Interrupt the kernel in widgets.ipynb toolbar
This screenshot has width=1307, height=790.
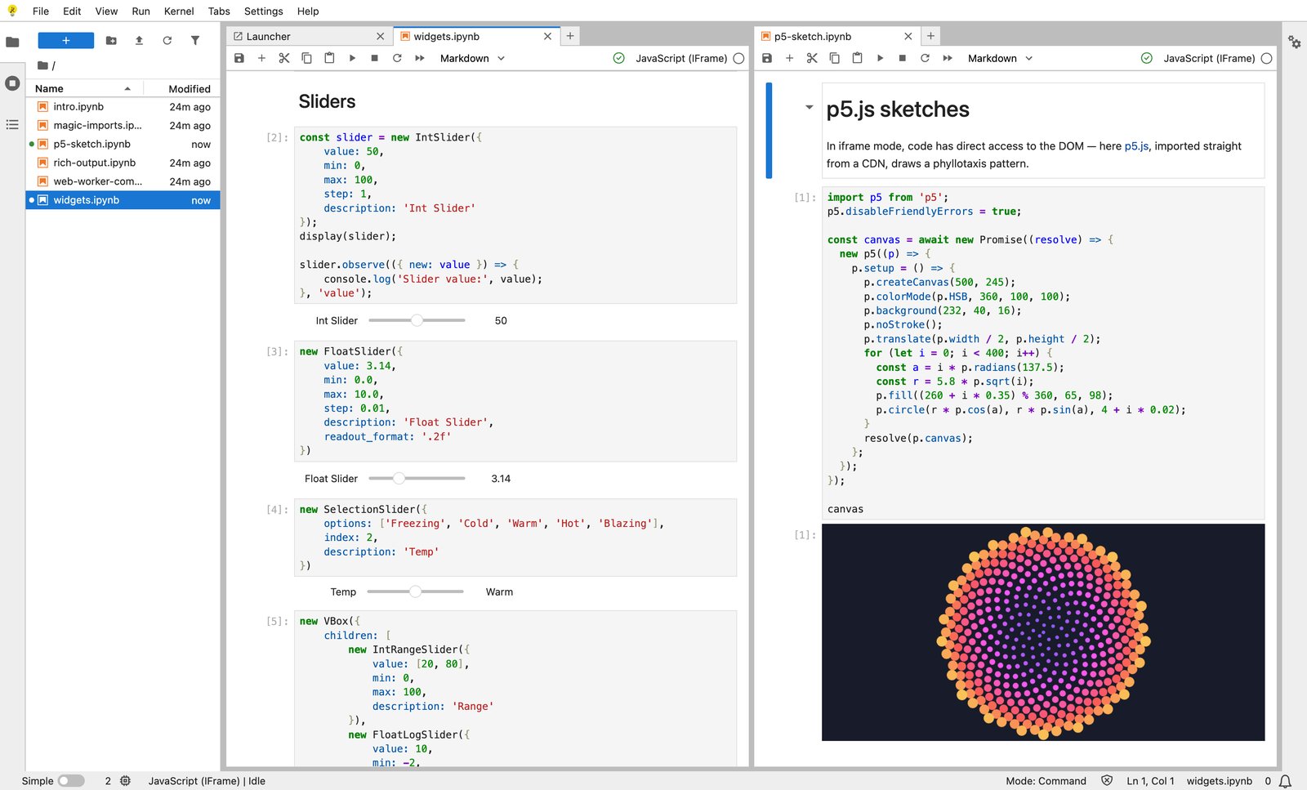(374, 58)
